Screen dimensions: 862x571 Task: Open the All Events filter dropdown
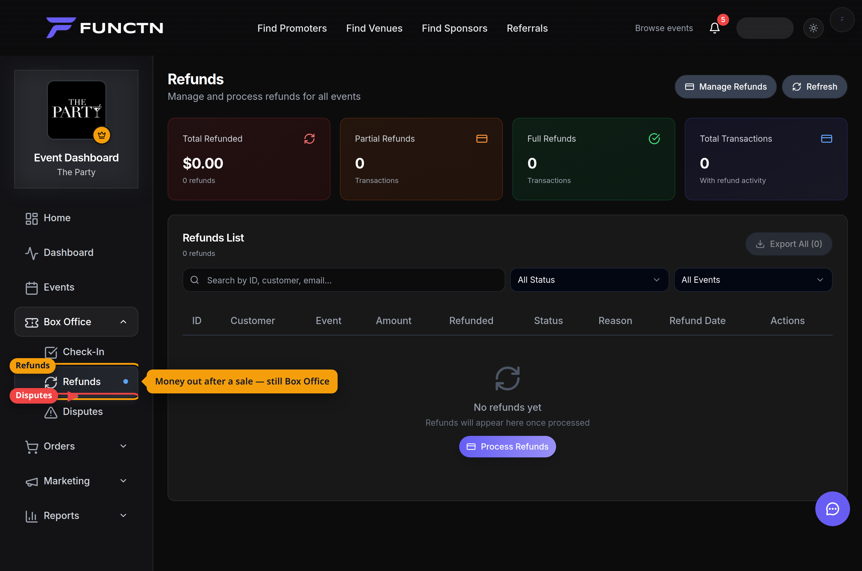753,280
